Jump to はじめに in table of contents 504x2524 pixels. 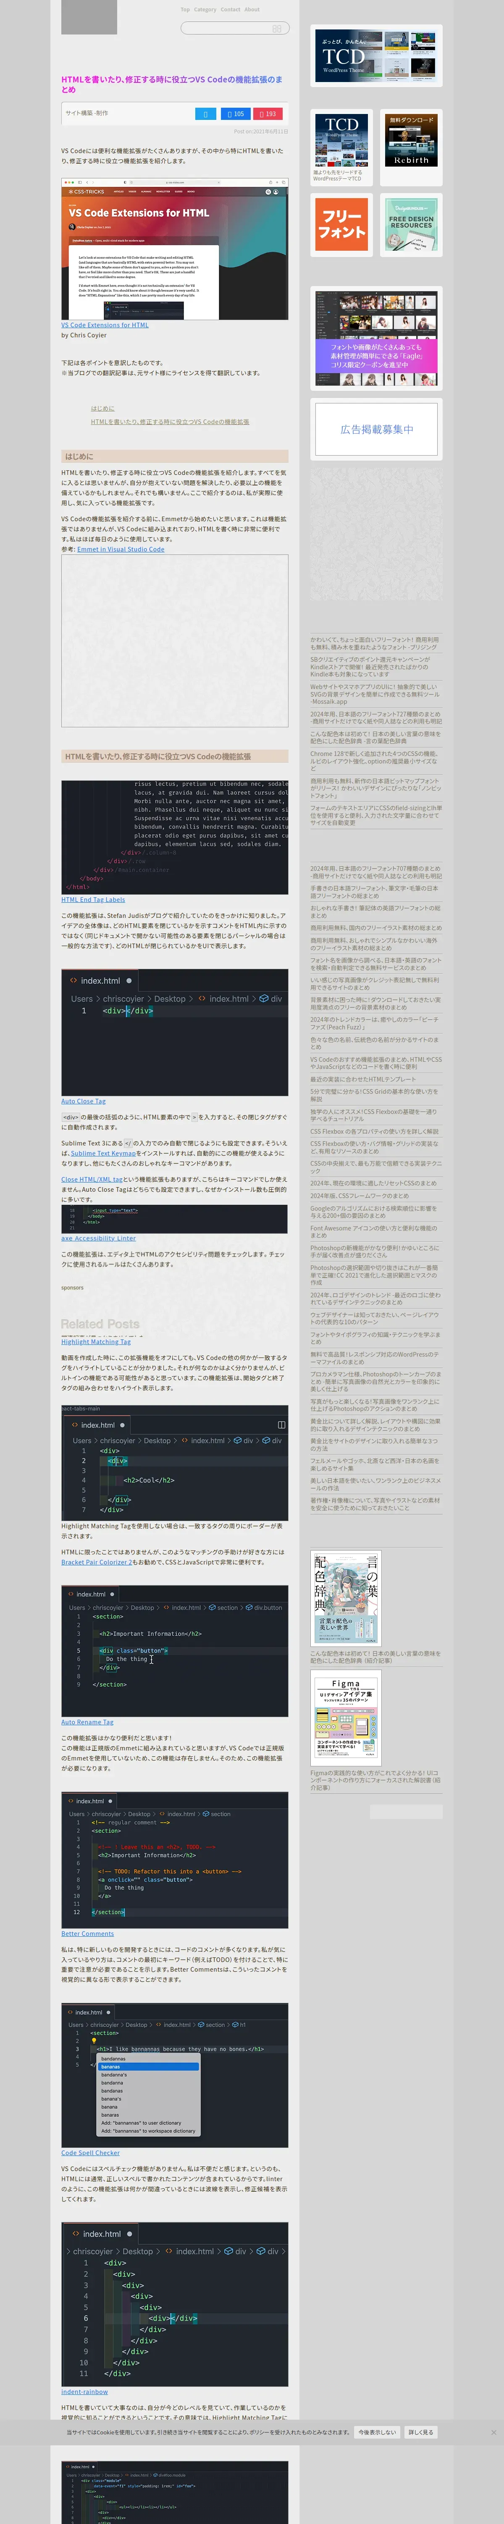pos(103,408)
